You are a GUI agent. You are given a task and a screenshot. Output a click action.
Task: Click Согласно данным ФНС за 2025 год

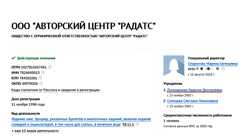click(188, 126)
